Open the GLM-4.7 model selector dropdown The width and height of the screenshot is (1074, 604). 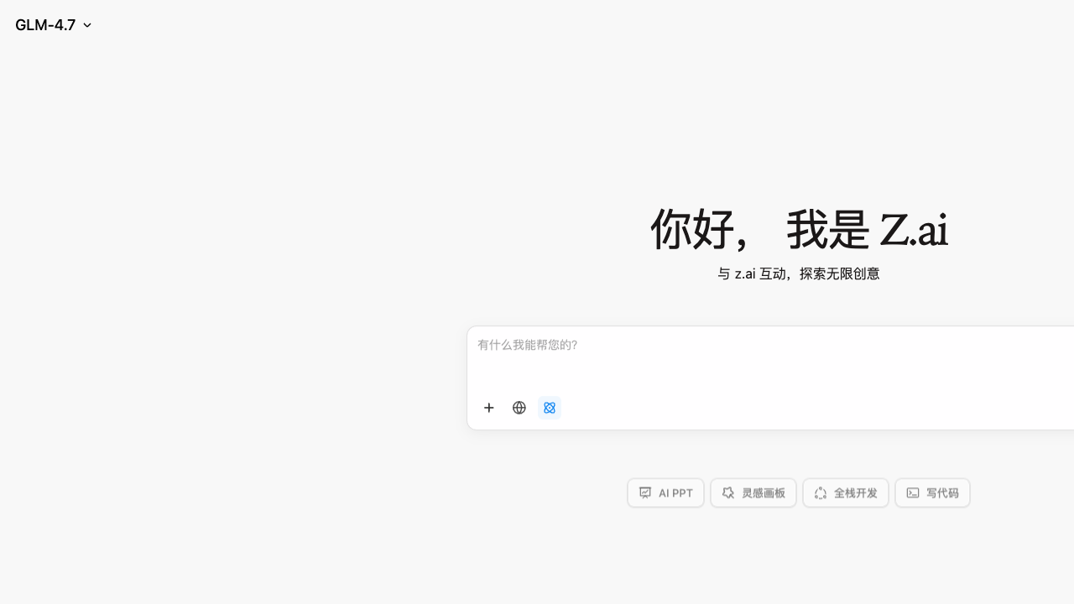[x=54, y=25]
